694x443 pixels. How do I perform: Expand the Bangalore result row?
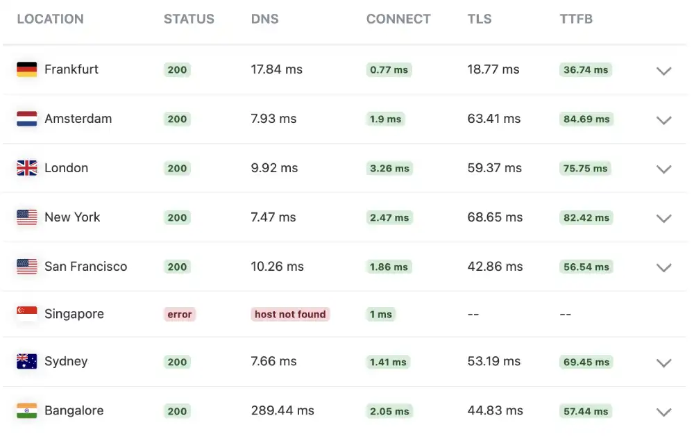[x=663, y=412]
